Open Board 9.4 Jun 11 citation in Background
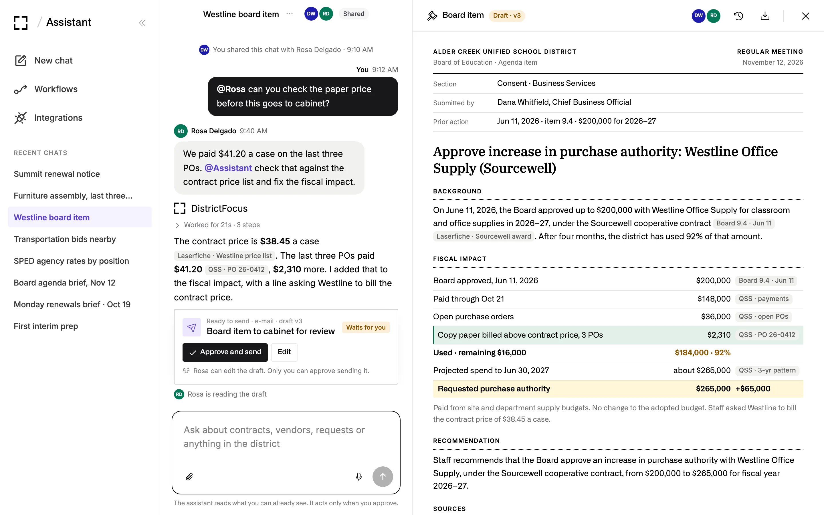Screen dimensions: 824x515 744,223
